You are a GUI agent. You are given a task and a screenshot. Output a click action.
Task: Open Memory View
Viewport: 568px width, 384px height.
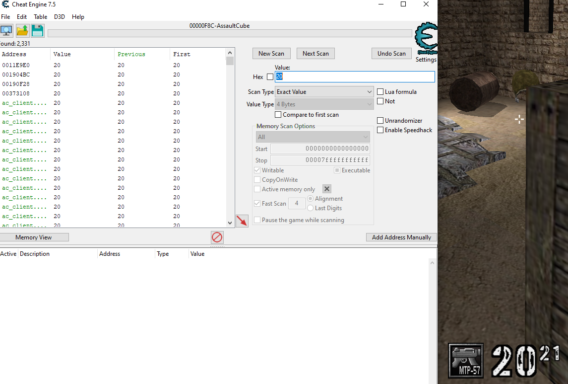coord(34,237)
